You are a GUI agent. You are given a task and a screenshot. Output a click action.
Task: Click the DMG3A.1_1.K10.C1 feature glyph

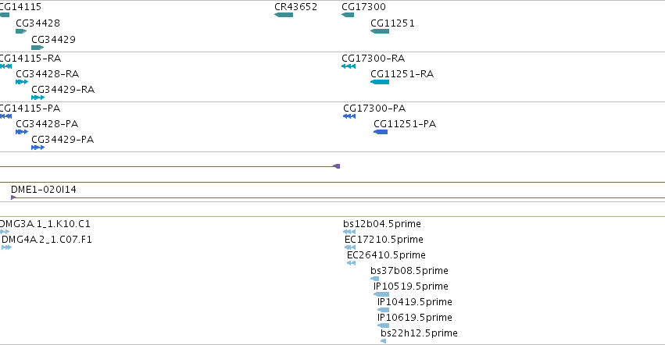(x=5, y=232)
